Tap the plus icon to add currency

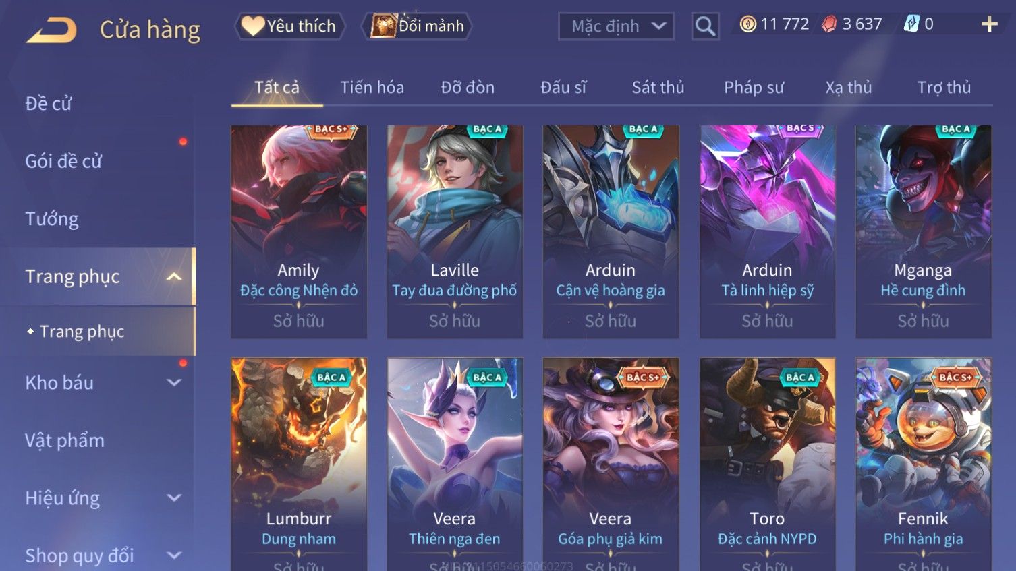coord(989,24)
